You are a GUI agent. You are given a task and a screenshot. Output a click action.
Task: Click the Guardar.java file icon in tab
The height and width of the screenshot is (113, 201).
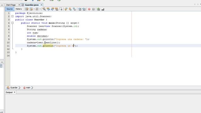(23, 5)
